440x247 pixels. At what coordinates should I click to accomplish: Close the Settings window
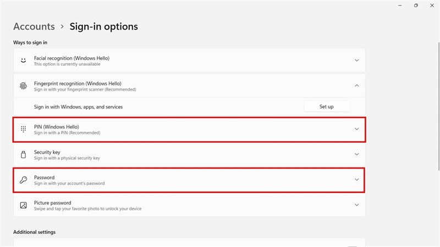coord(432,5)
